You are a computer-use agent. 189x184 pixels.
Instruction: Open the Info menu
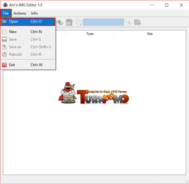[34, 13]
